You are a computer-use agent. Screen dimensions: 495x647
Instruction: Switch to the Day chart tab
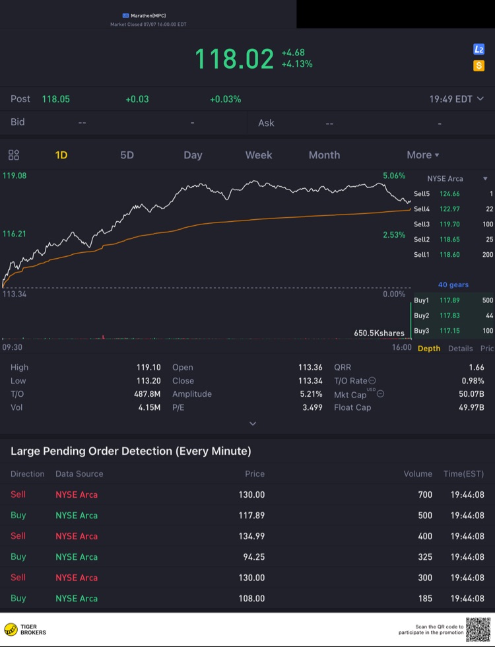tap(193, 155)
